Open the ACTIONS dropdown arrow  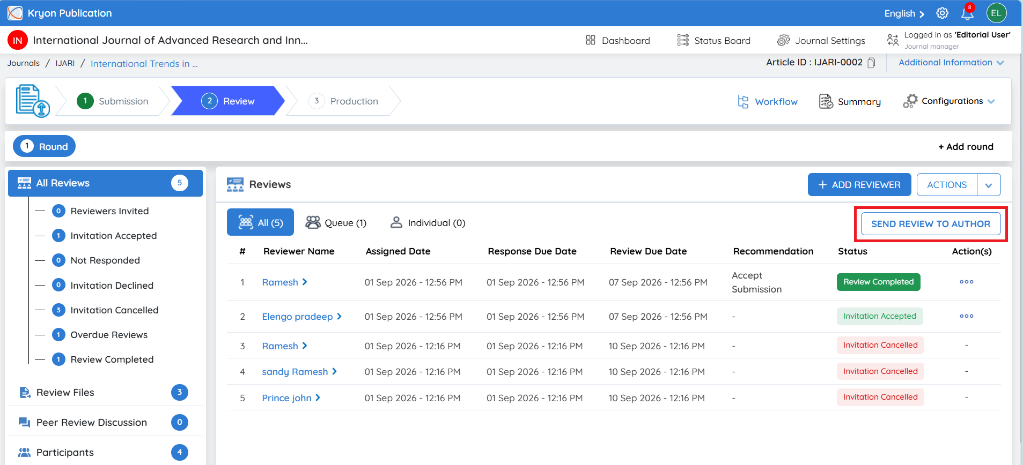click(989, 185)
